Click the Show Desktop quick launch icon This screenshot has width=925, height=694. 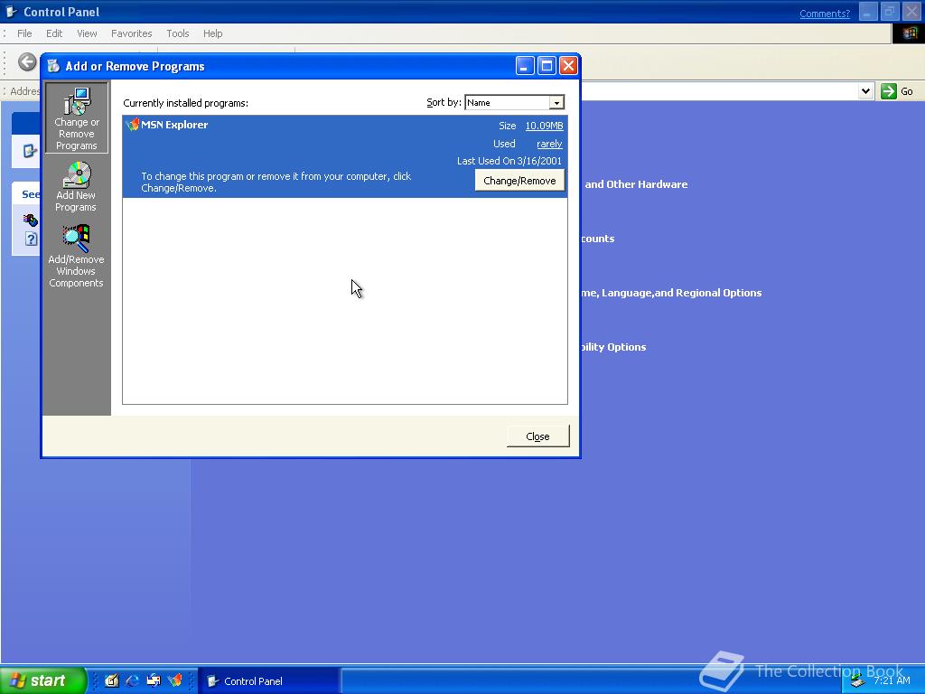[x=111, y=680]
